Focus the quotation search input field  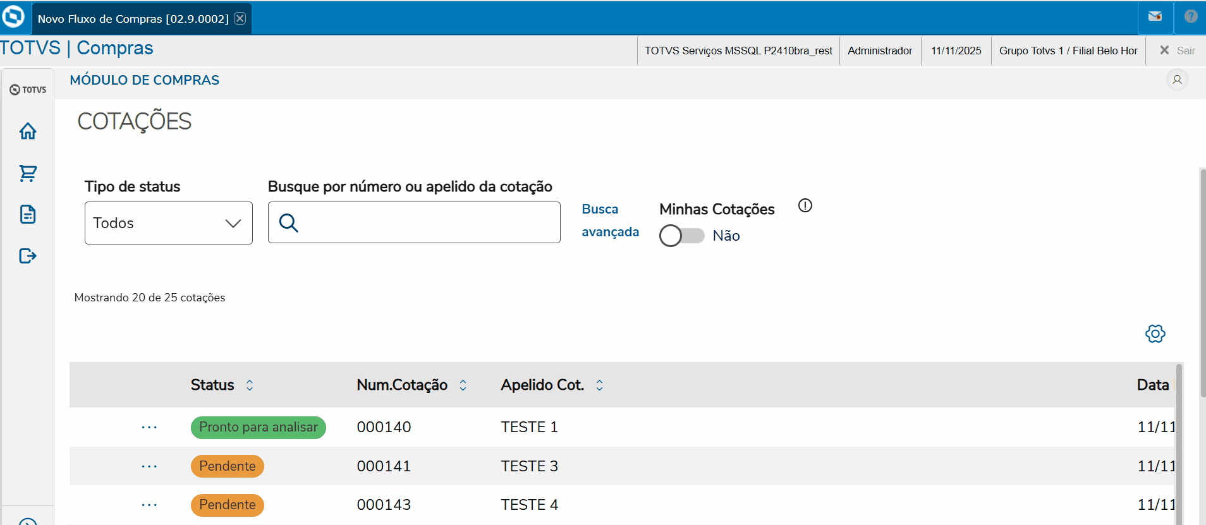[x=427, y=223]
